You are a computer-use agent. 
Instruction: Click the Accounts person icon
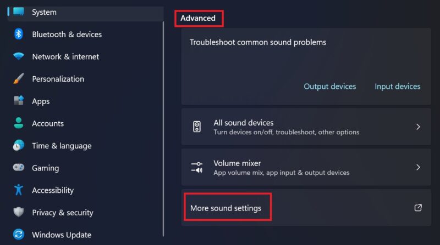coord(19,123)
